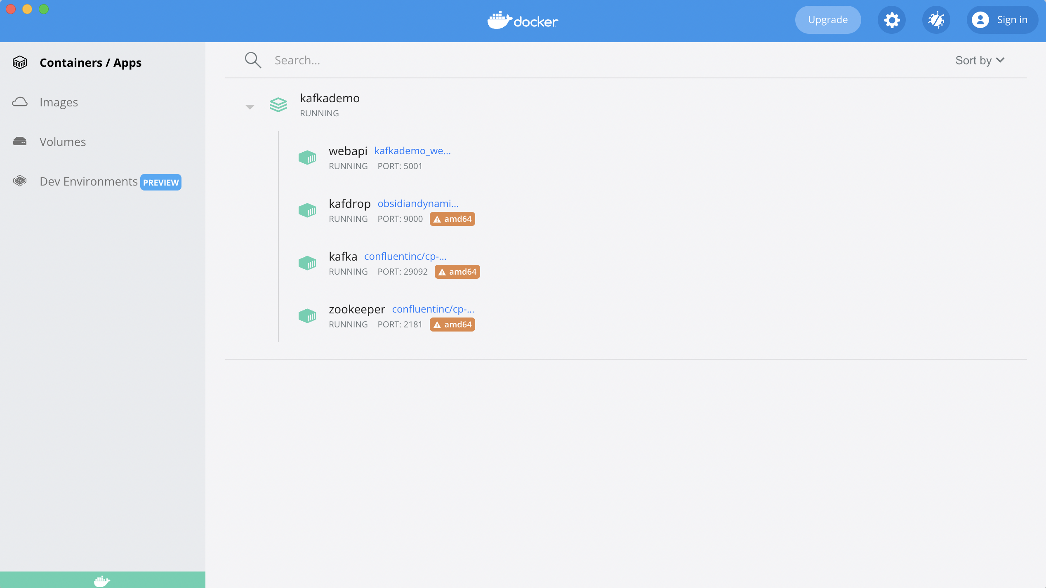Click the Containers / Apps sidebar icon
This screenshot has width=1046, height=588.
tap(19, 63)
